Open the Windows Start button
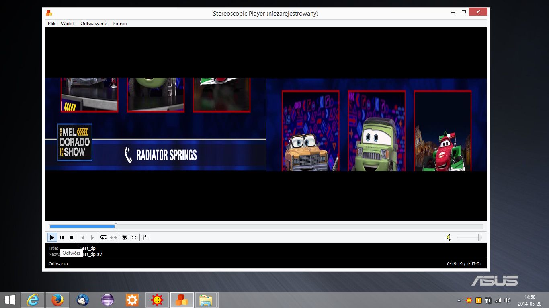Screen dimensions: 549x308 pos(10,300)
